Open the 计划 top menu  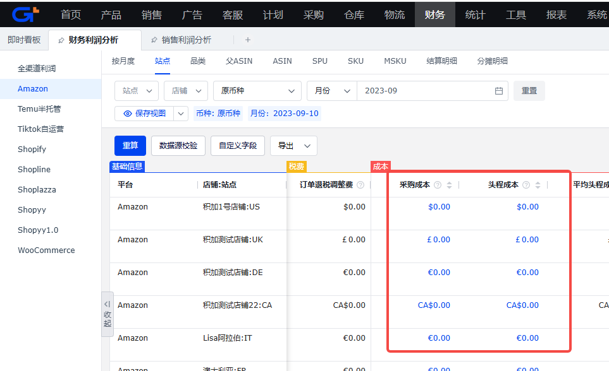coord(273,15)
